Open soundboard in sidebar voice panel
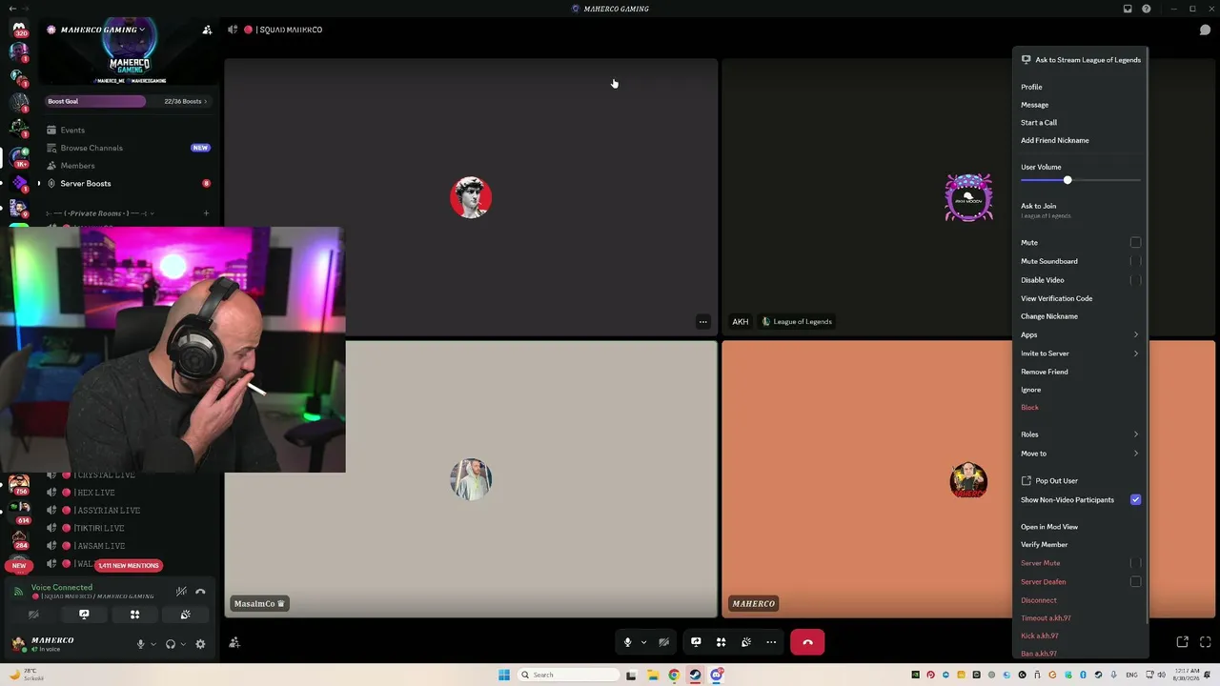The width and height of the screenshot is (1220, 686). [185, 615]
